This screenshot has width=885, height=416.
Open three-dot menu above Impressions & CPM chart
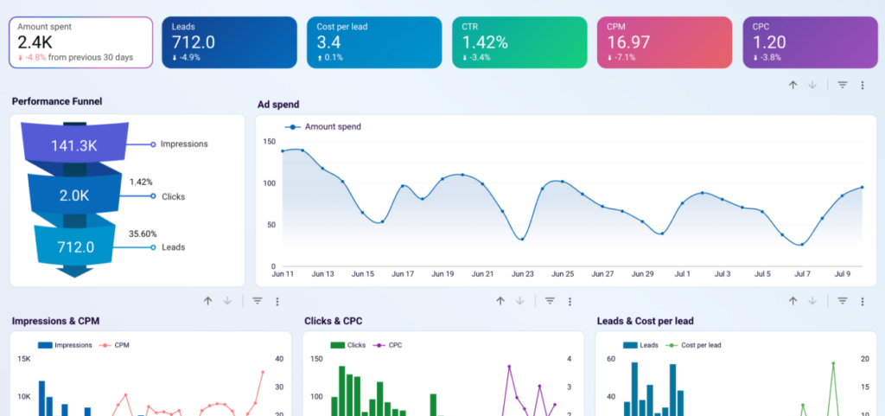[x=277, y=302]
